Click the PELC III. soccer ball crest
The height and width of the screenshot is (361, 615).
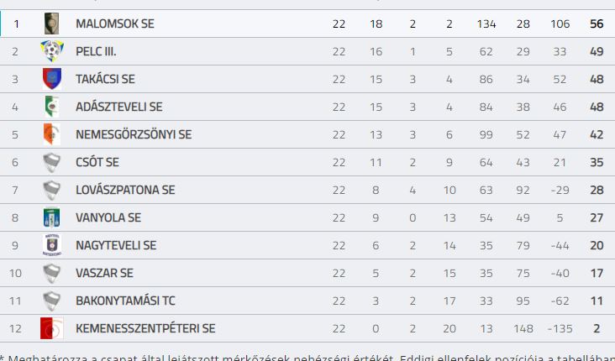point(52,51)
